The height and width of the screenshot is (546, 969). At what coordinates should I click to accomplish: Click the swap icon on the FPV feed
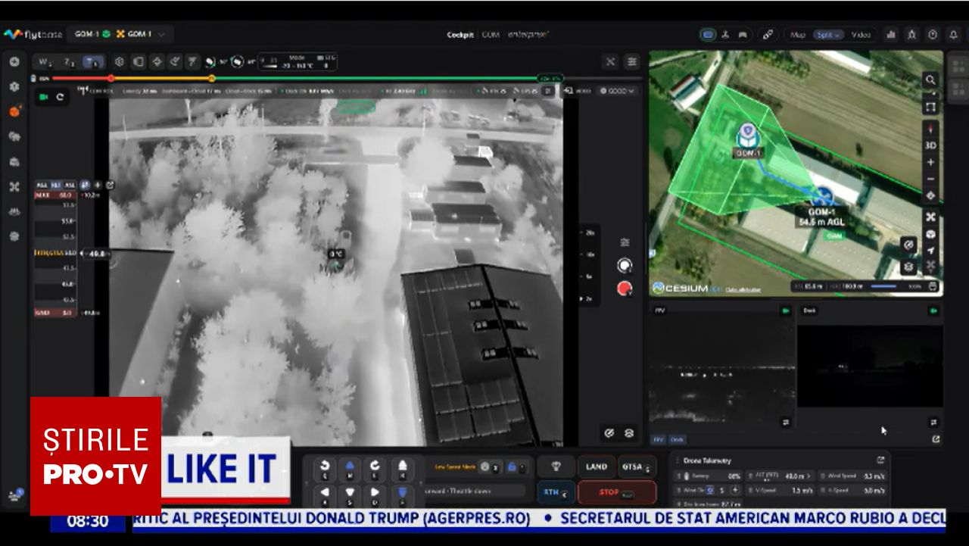pyautogui.click(x=786, y=422)
